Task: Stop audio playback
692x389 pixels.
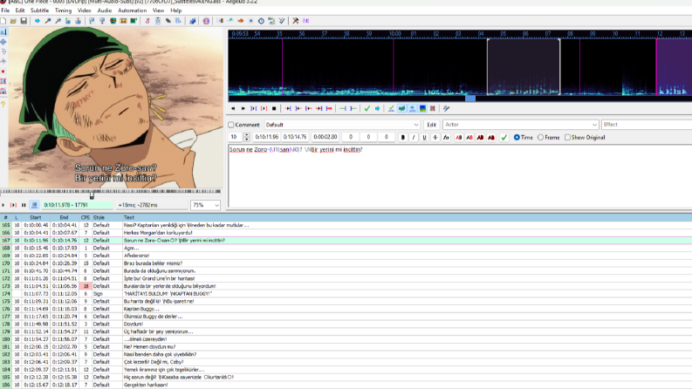Action: coord(274,108)
